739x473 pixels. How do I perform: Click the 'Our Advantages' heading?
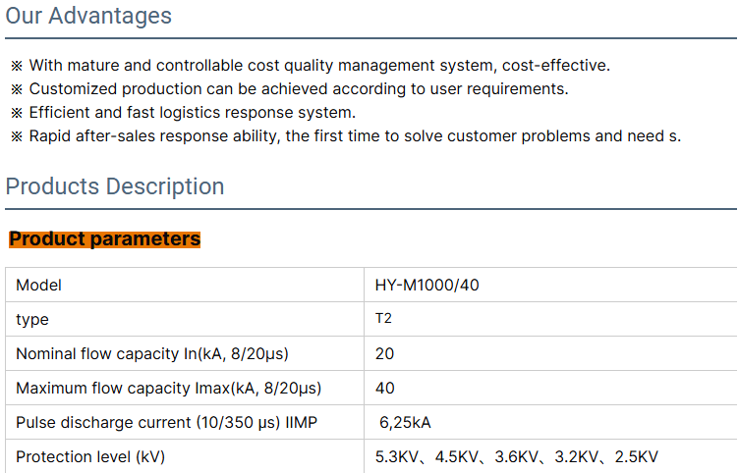[88, 16]
